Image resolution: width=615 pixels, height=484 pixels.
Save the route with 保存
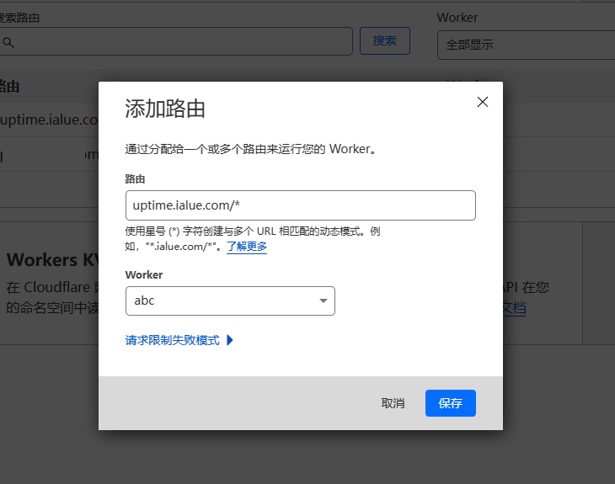450,403
